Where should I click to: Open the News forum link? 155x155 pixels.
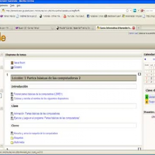pyautogui.click(x=20, y=63)
